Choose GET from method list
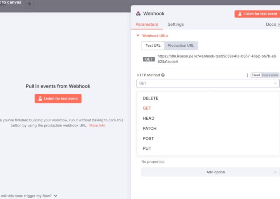The image size is (280, 199). click(208, 108)
